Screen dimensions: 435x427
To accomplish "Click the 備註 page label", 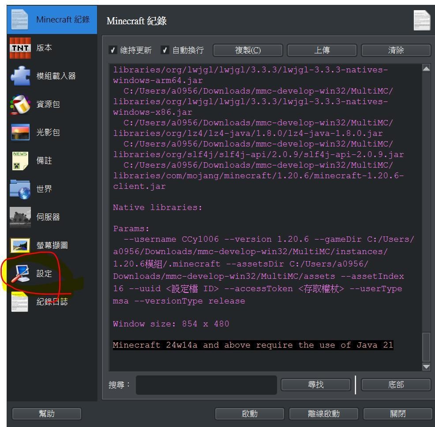I will point(44,161).
